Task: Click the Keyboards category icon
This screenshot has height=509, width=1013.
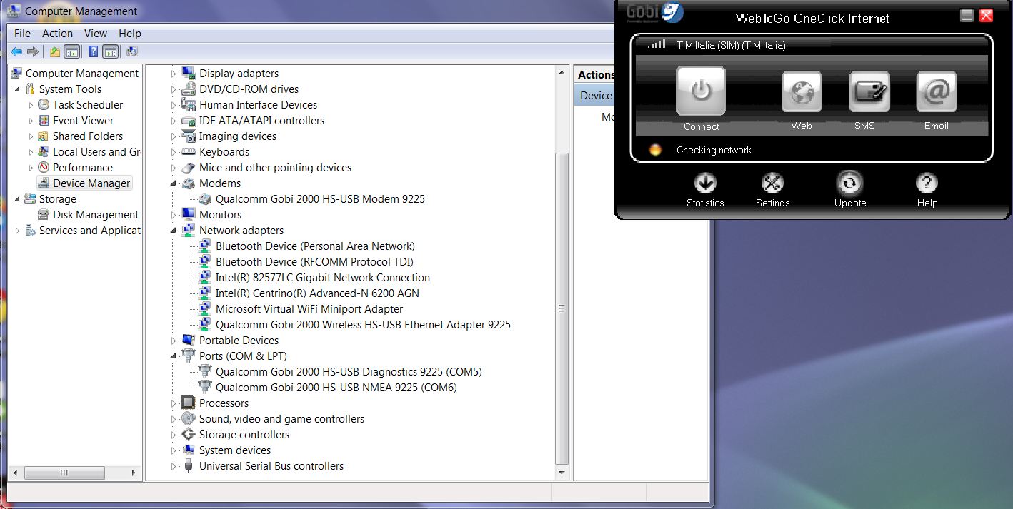Action: 189,152
